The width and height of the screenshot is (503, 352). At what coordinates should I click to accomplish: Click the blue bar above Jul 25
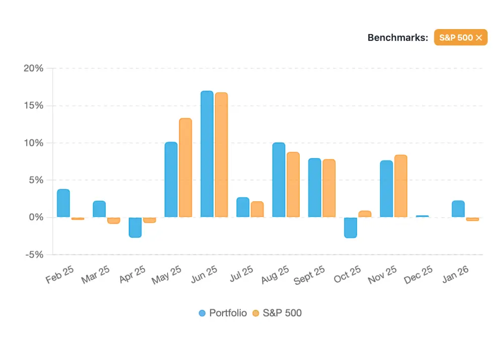pyautogui.click(x=243, y=206)
